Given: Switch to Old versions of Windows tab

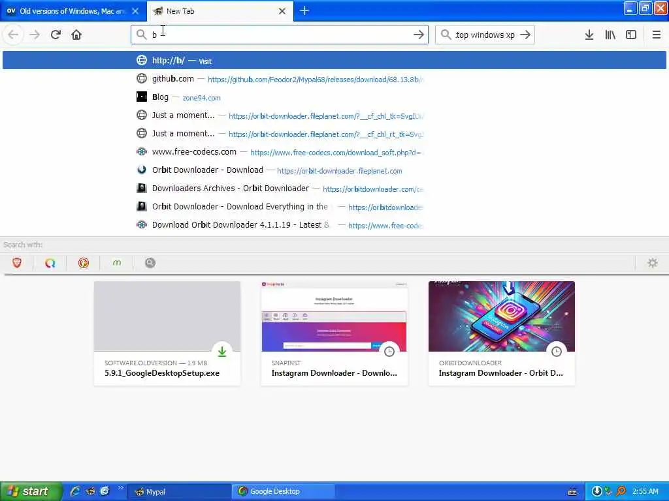Looking at the screenshot, I should [x=73, y=11].
